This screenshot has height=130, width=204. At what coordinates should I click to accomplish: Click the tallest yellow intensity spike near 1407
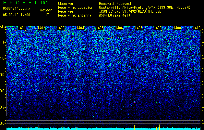pos(134,124)
